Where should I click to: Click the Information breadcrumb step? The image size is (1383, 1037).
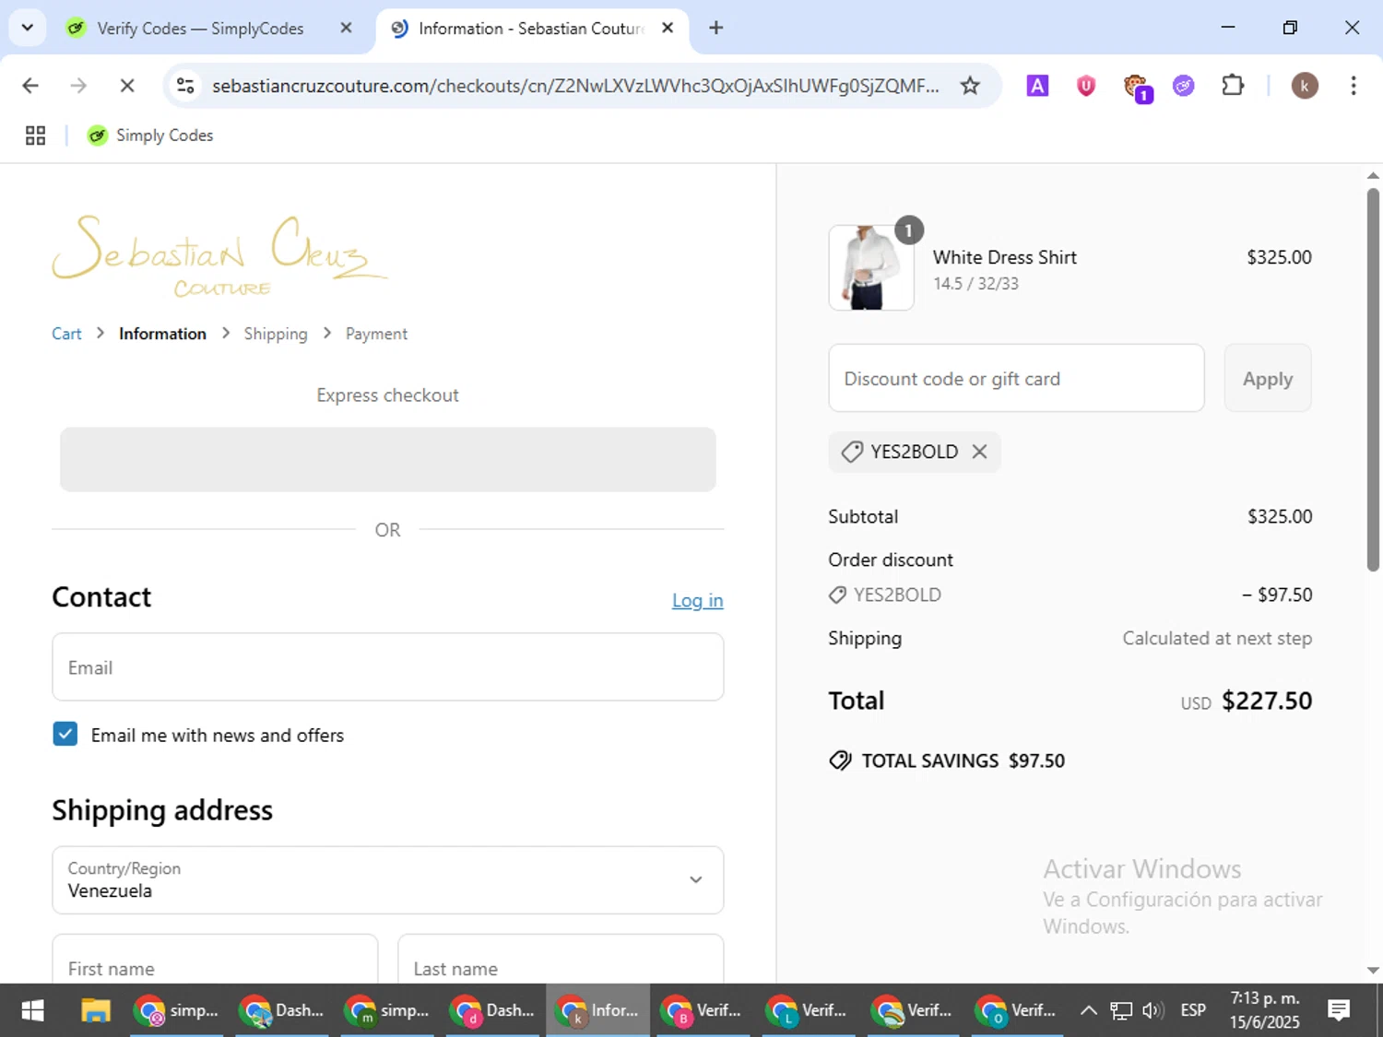[x=162, y=334]
